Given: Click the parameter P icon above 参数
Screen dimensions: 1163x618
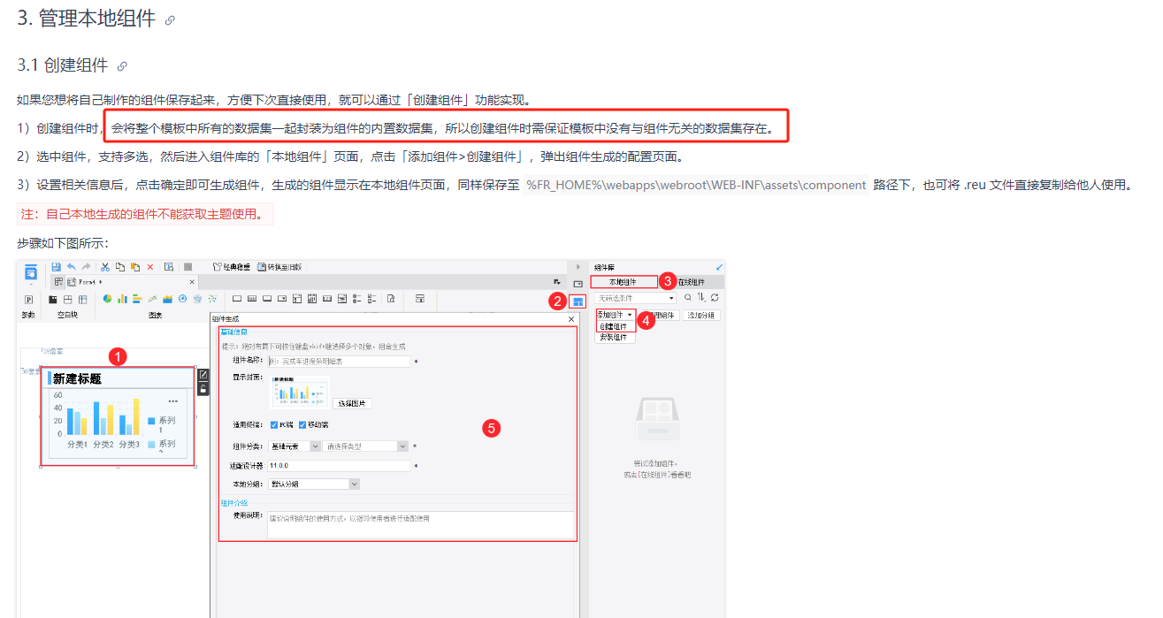Looking at the screenshot, I should [28, 299].
